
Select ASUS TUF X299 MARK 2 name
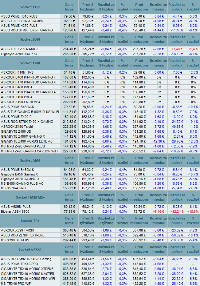tap(19, 49)
